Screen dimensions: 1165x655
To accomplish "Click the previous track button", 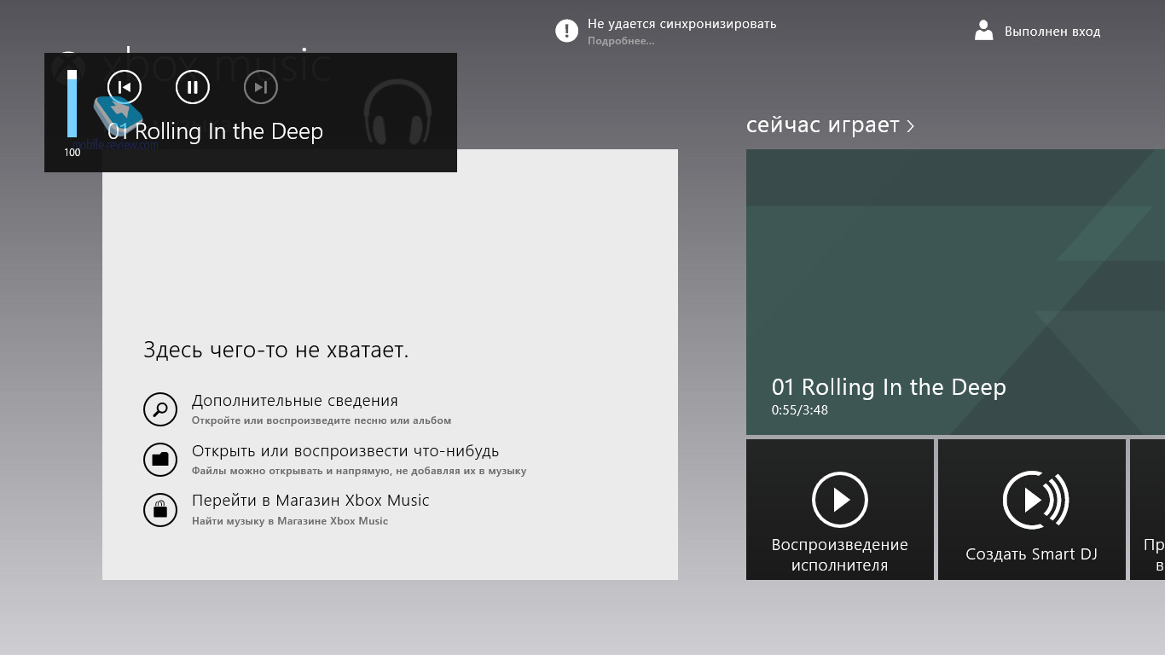I will 125,87.
